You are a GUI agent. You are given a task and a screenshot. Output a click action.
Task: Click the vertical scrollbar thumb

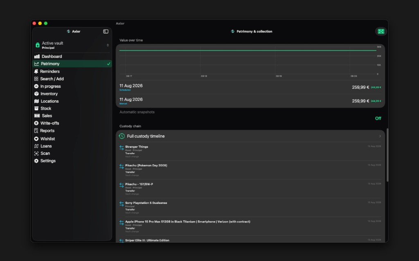[x=387, y=155]
